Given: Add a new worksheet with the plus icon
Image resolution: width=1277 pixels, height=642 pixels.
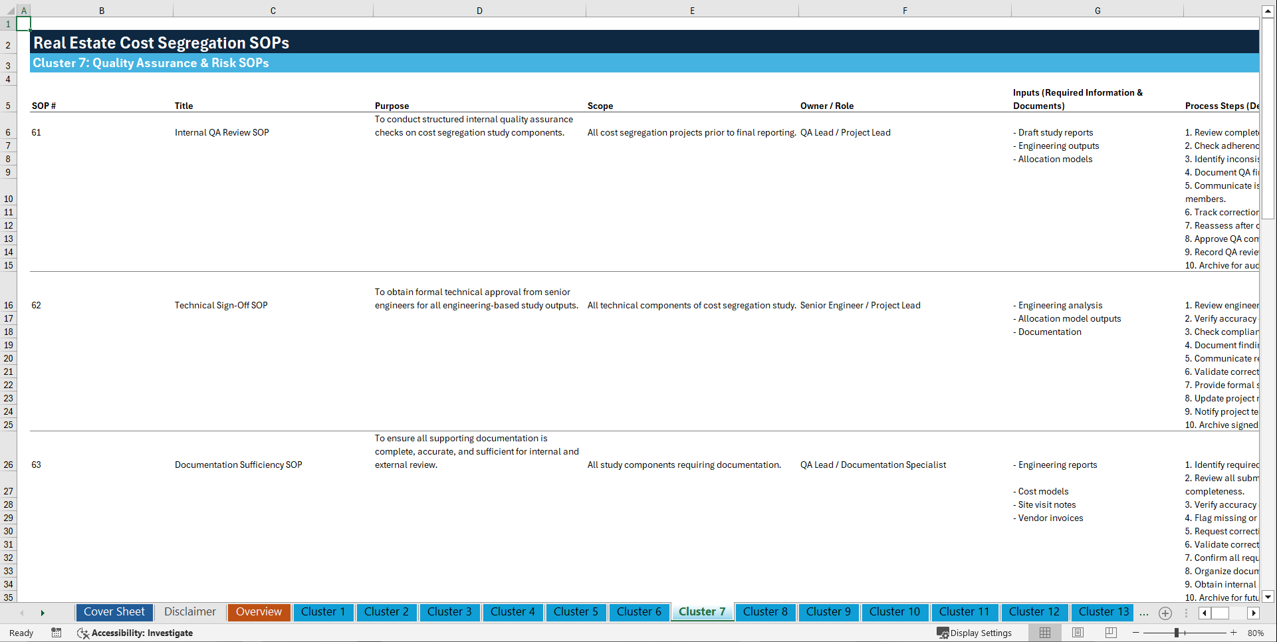Looking at the screenshot, I should click(1165, 613).
